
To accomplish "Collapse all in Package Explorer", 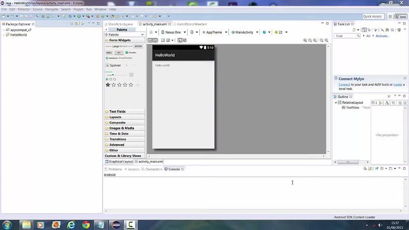I will pos(71,24).
